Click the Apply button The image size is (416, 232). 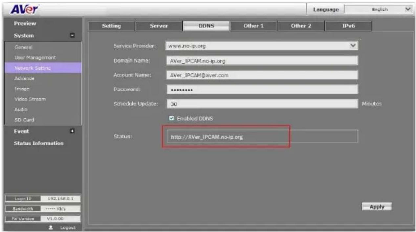[377, 207]
